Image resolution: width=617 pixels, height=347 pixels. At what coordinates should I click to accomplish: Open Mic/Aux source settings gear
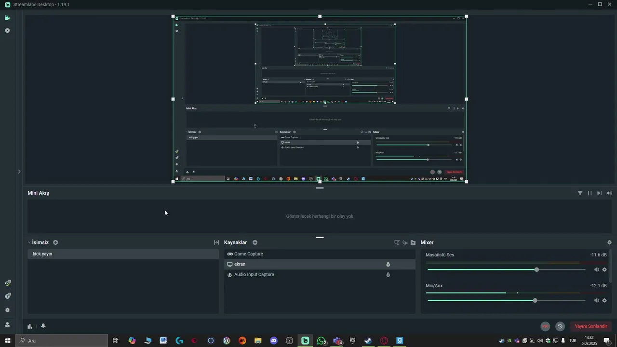point(604,300)
